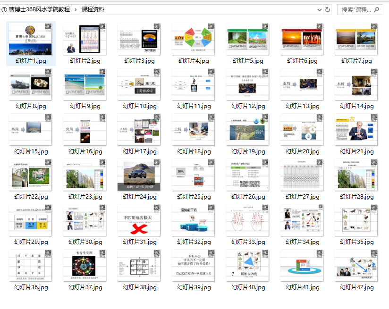Image resolution: width=389 pixels, height=309 pixels.
Task: Select the 幻灯片24.jpg car thumbnail
Action: 139,175
